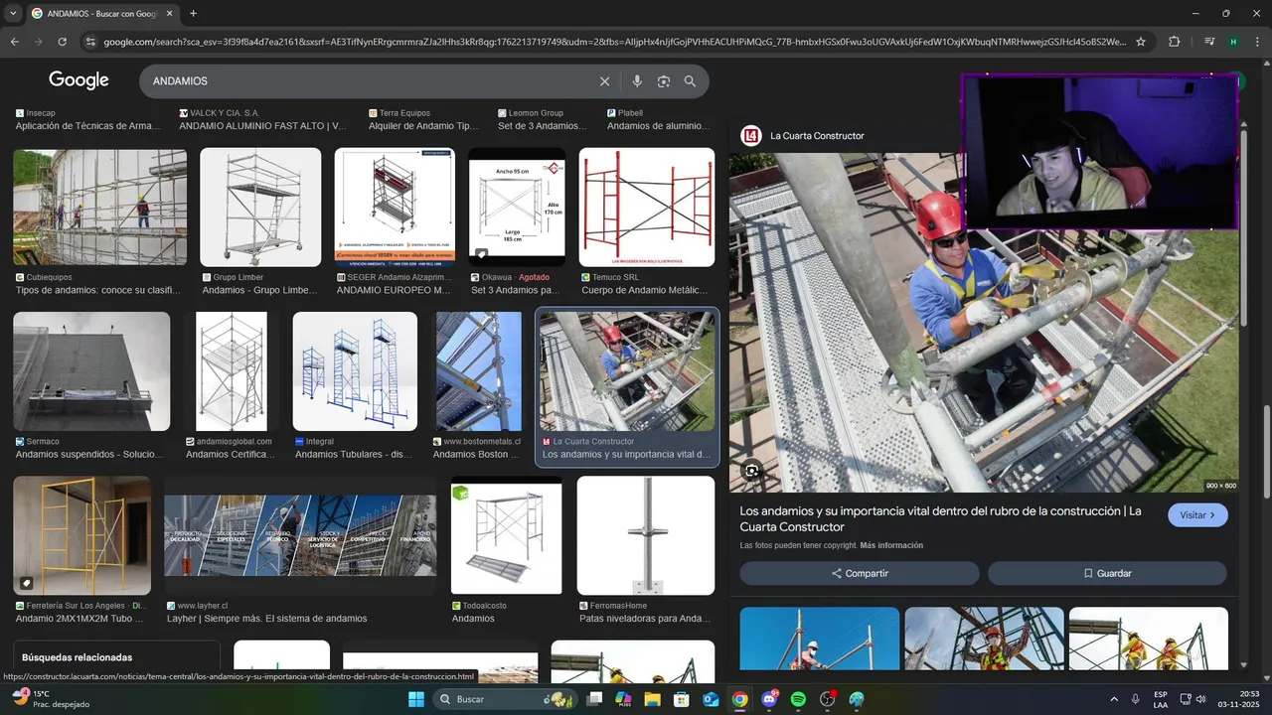Viewport: 1272px width, 715px height.
Task: Click 'Andamios suspendidos - Solucio...' caption
Action: (88, 455)
